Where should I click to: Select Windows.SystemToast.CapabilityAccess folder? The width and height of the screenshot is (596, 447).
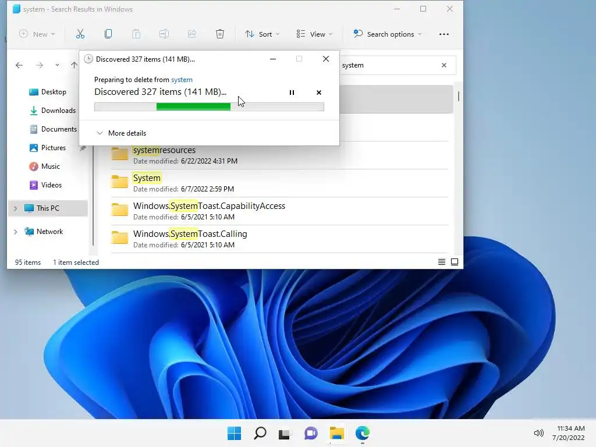[279, 211]
